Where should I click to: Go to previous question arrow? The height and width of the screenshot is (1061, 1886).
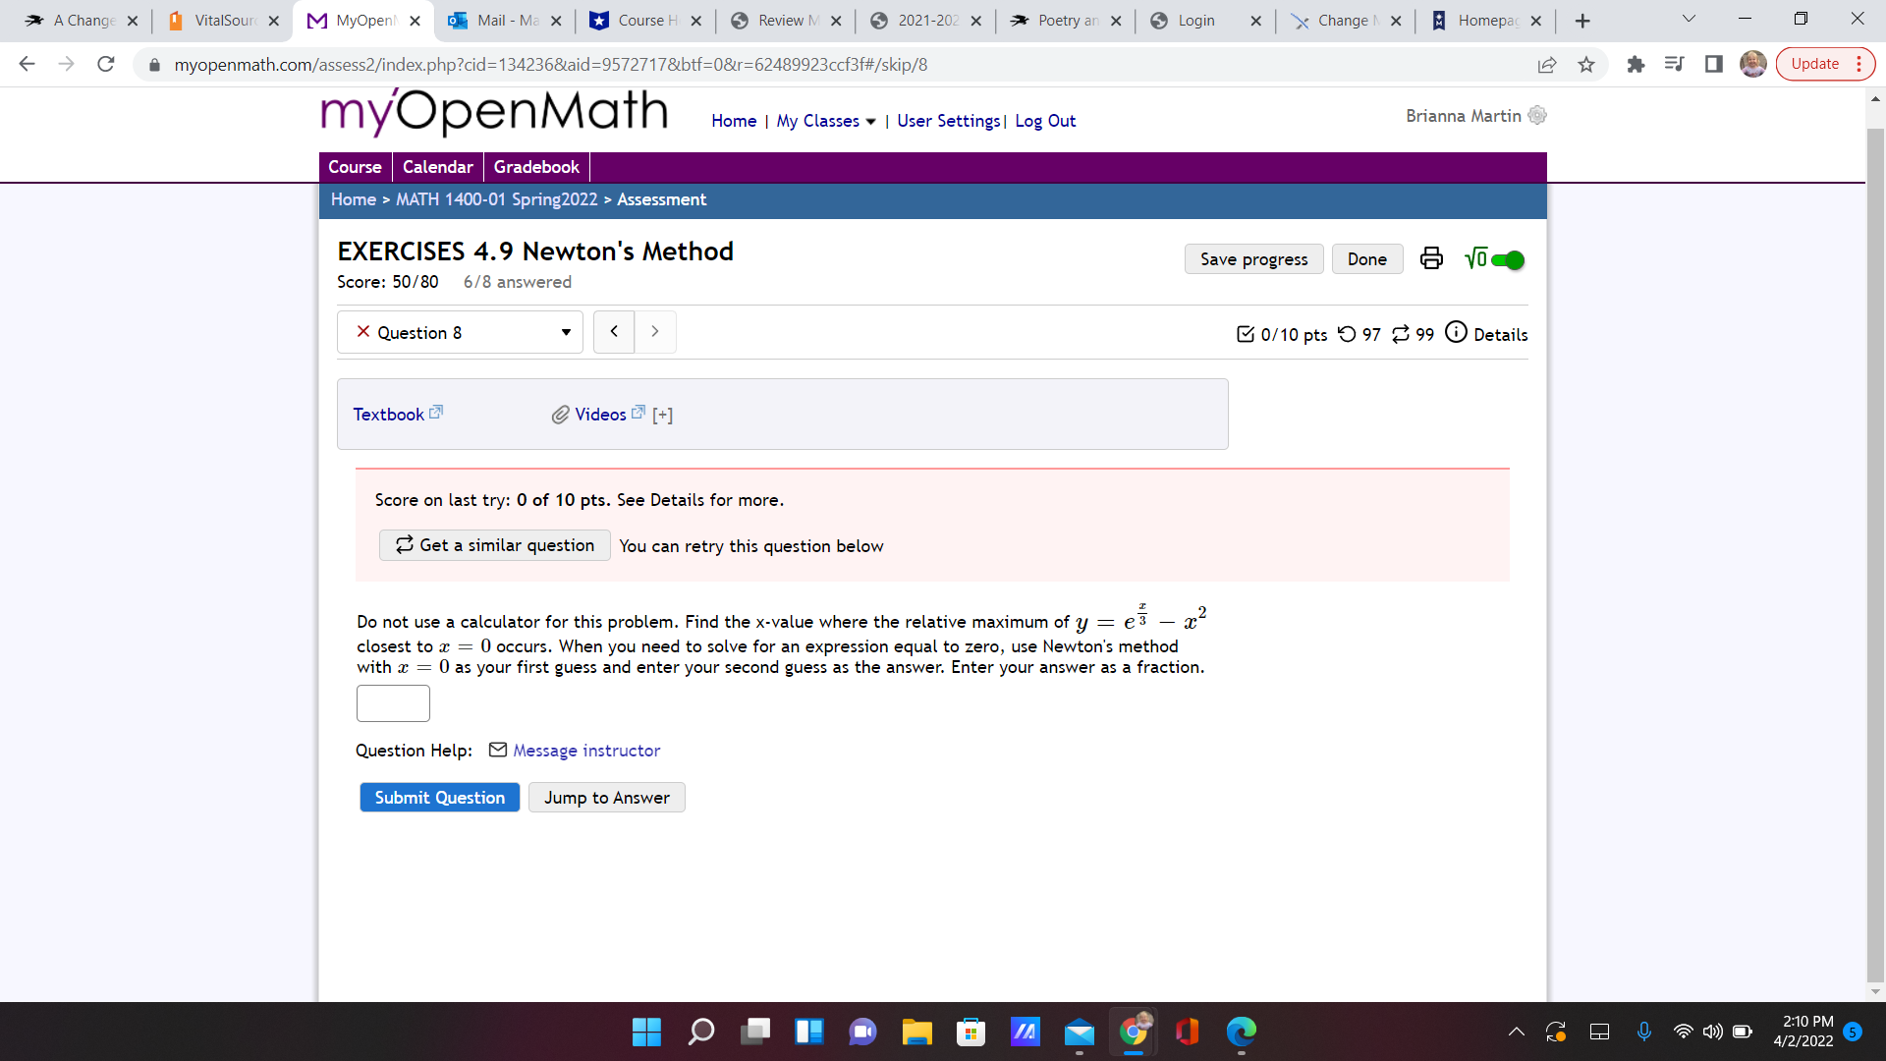[614, 332]
